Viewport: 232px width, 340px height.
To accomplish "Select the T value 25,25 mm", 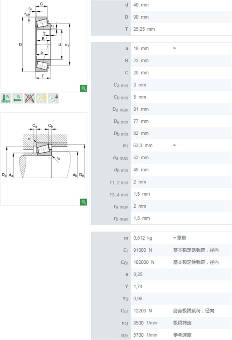I will pyautogui.click(x=144, y=29).
